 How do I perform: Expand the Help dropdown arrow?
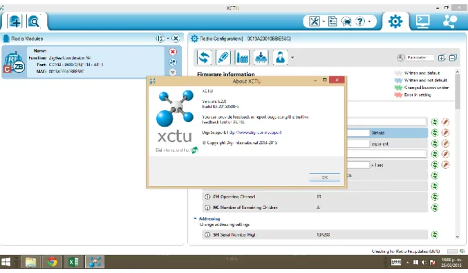tap(370, 21)
